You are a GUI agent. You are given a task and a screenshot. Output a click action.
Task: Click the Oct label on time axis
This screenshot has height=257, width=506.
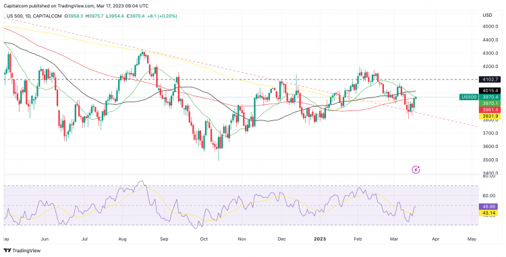[204, 239]
